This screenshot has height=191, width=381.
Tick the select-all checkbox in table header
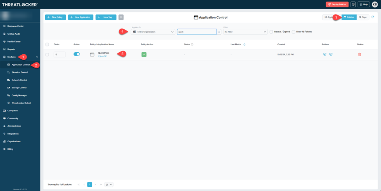pos(47,45)
